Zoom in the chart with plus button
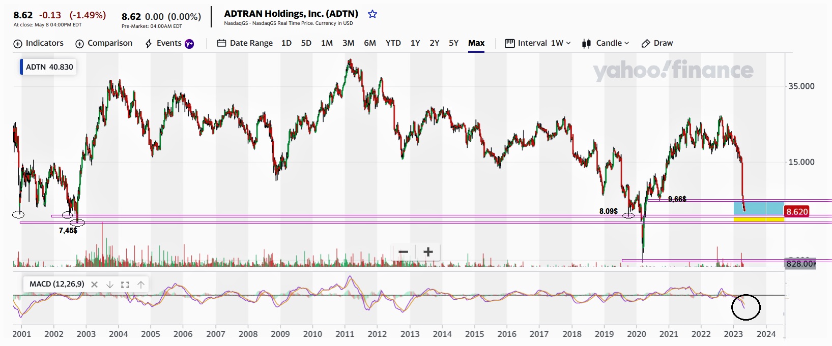832x346 pixels. (x=428, y=252)
